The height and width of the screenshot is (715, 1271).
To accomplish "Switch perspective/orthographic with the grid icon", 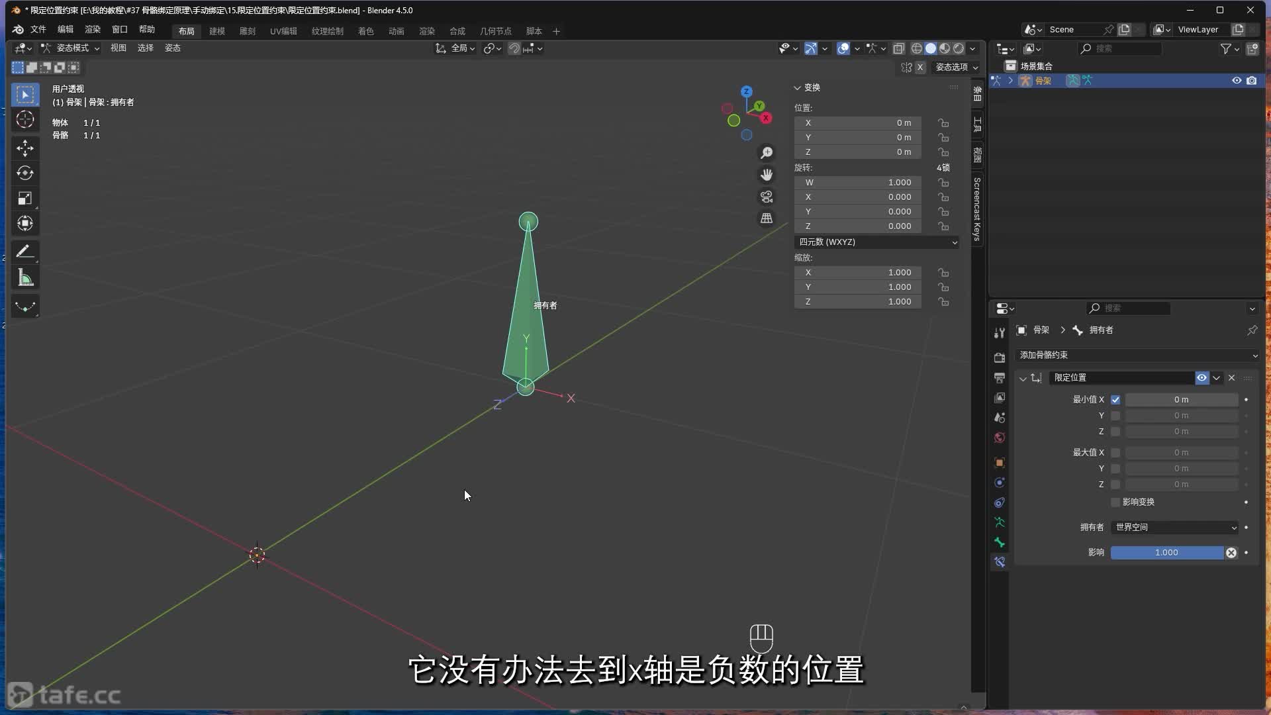I will click(767, 218).
